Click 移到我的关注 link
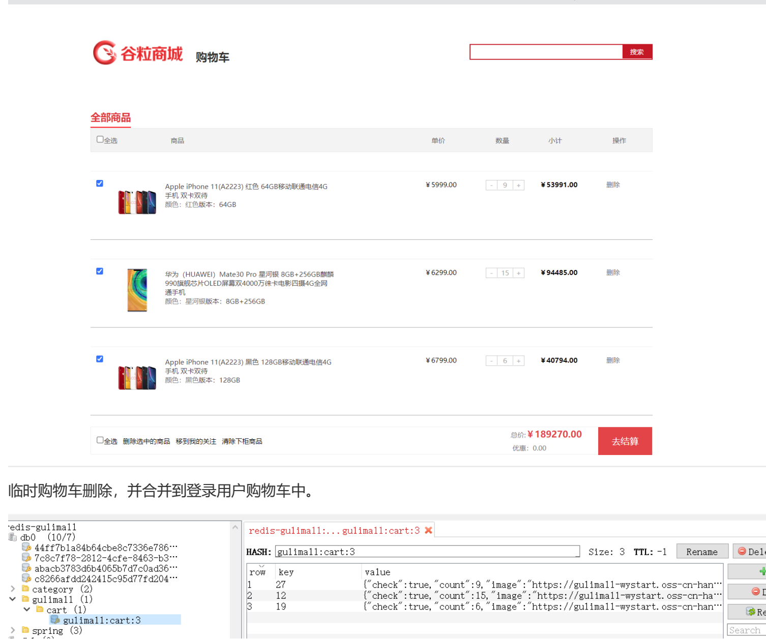This screenshot has height=639, width=766. (x=196, y=441)
